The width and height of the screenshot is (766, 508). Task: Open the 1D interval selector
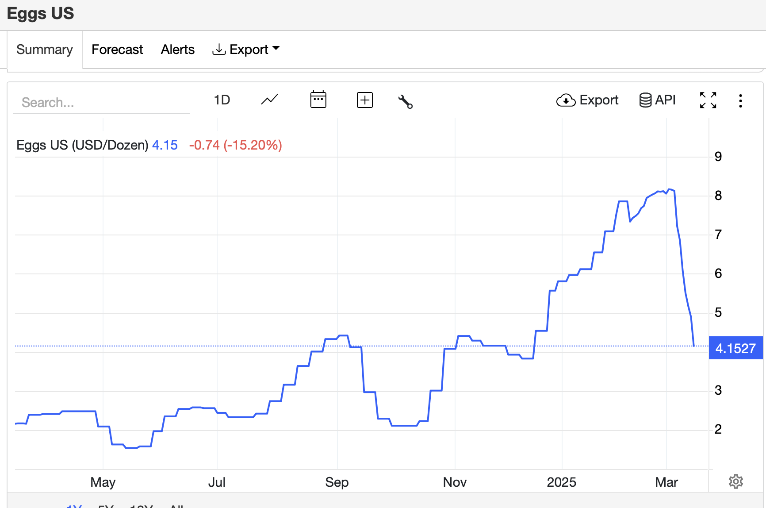(222, 100)
